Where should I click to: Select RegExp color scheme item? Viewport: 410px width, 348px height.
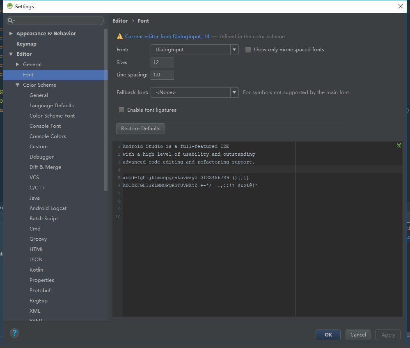[x=39, y=301]
